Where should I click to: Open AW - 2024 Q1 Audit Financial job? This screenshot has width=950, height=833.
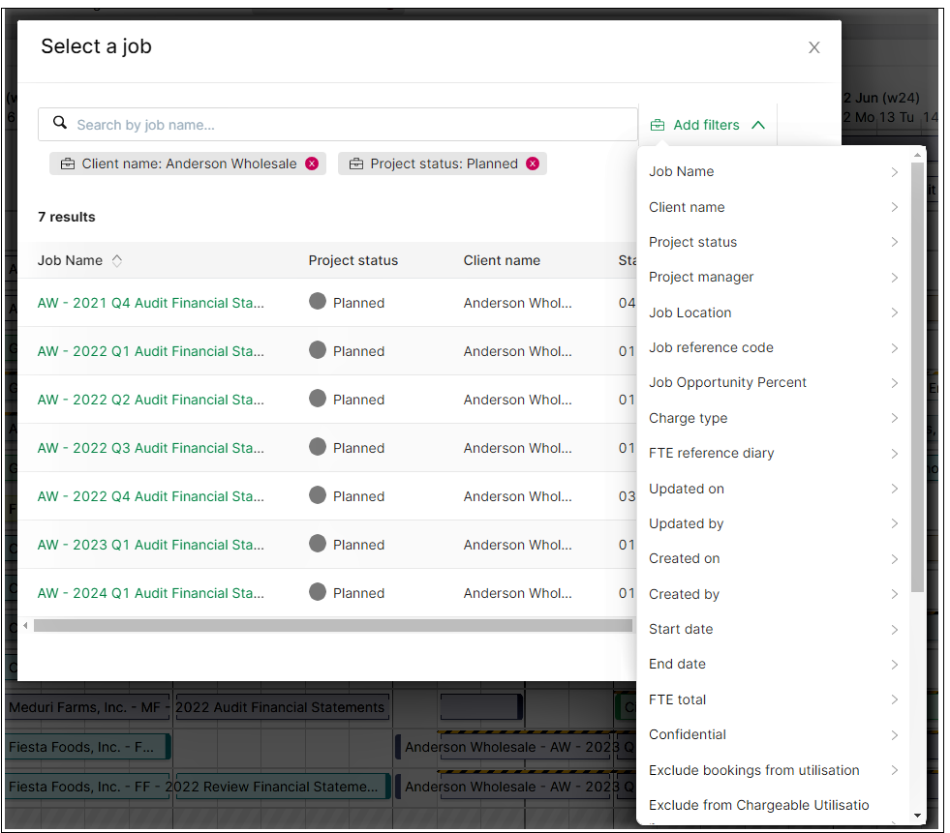[150, 593]
